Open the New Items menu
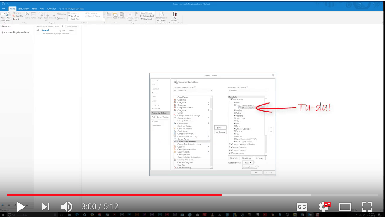Viewport: 385px width, 217px height. point(8,17)
